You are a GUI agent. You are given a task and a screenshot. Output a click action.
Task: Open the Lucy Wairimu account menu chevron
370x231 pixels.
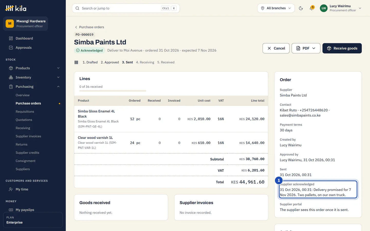[x=360, y=8]
